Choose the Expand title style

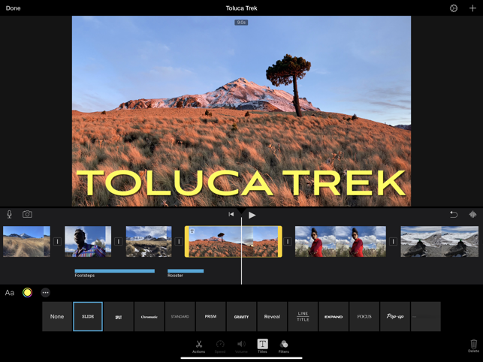click(334, 316)
